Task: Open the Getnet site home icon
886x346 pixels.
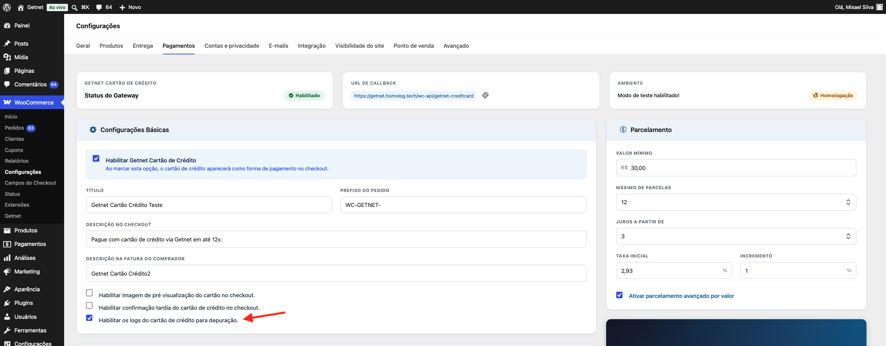Action: [x=21, y=7]
